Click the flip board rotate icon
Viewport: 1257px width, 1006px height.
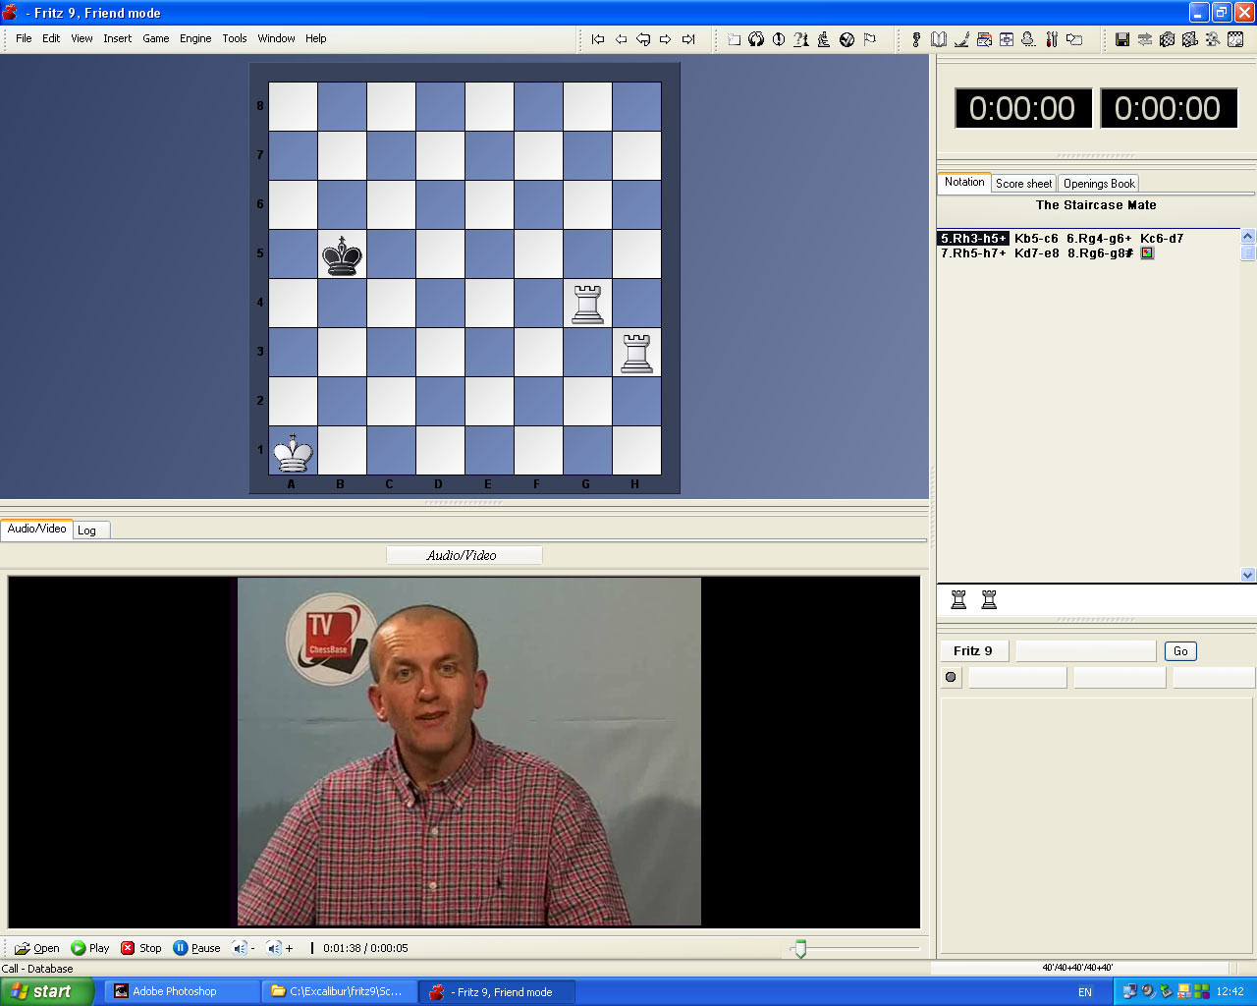pos(756,39)
